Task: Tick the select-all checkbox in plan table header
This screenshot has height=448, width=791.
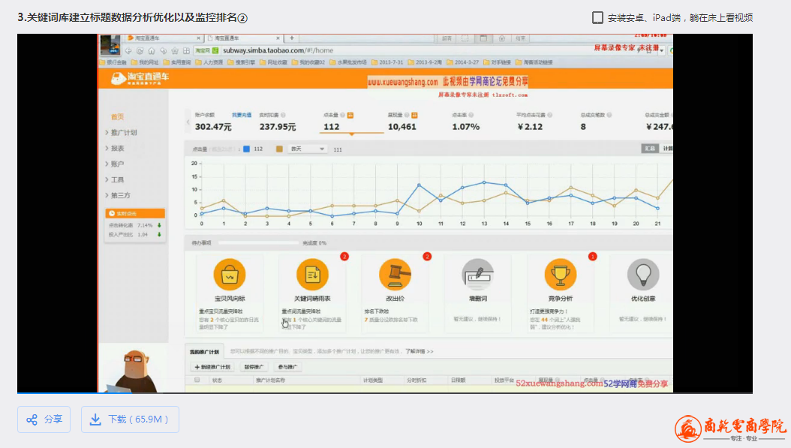Action: point(197,380)
